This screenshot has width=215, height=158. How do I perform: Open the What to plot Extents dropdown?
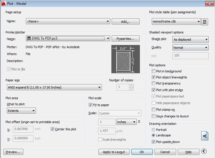tap(21, 111)
